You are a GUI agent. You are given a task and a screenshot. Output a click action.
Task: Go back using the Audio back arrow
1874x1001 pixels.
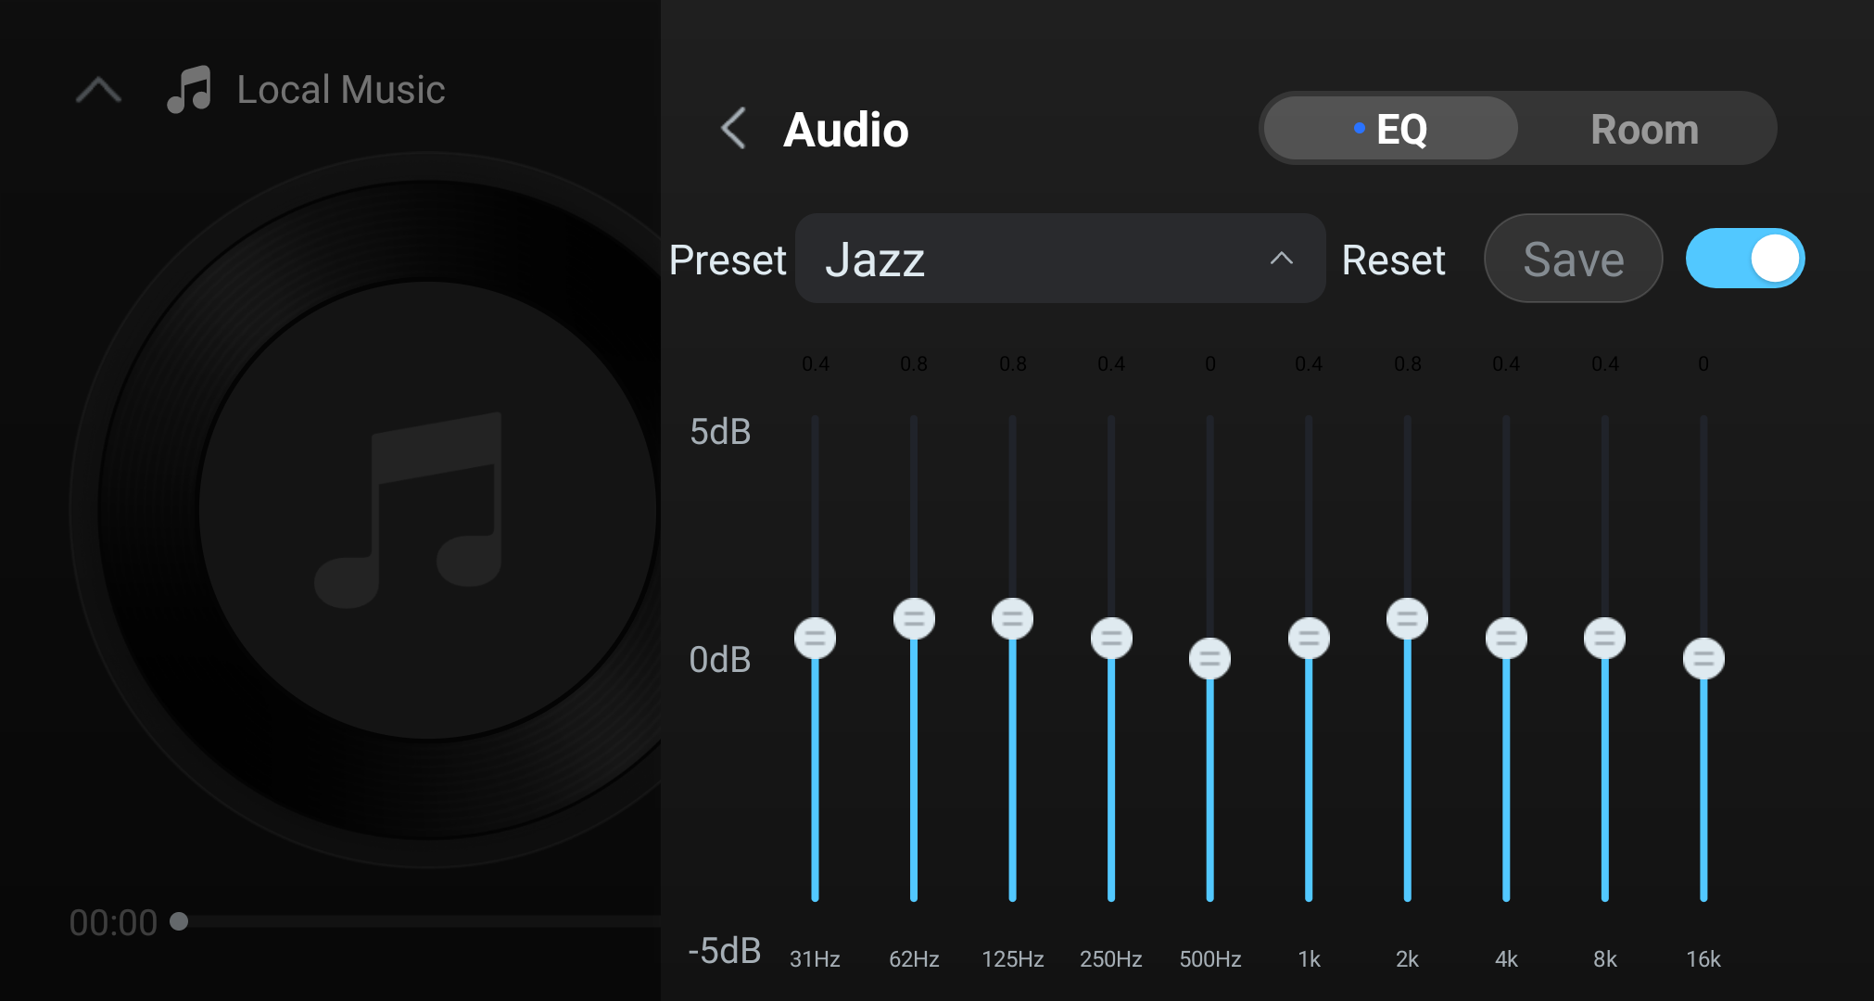(x=733, y=128)
